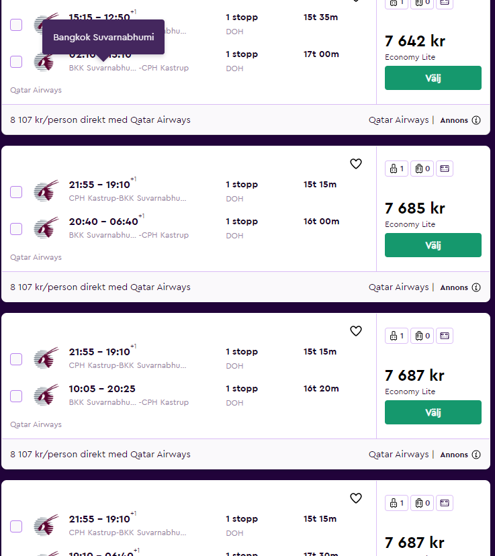Viewport: 495px width, 556px height.
Task: Click the heart icon on the 7 687 kr flight
Action: (356, 331)
